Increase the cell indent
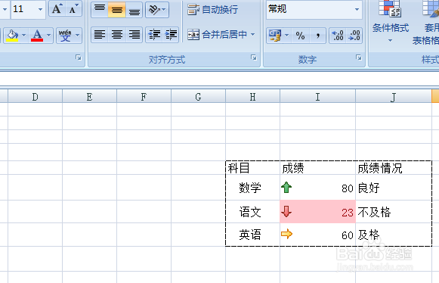Screen dimensions: 439x283 (x=171, y=35)
